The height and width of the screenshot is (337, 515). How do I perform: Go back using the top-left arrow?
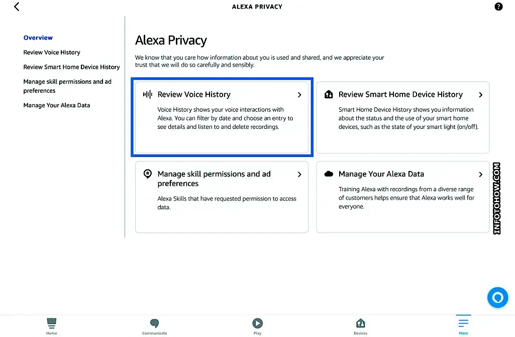pyautogui.click(x=17, y=7)
